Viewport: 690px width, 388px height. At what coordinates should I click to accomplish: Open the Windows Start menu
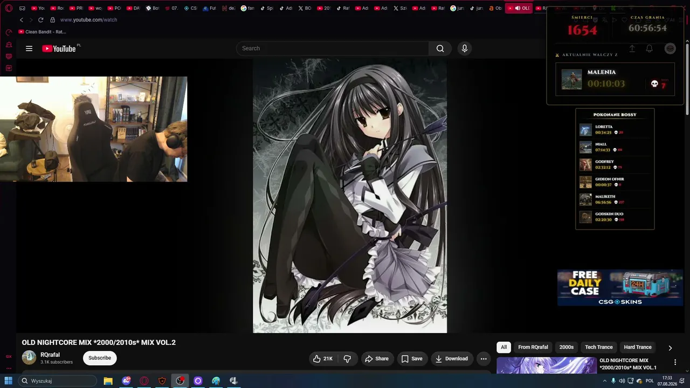click(x=9, y=381)
